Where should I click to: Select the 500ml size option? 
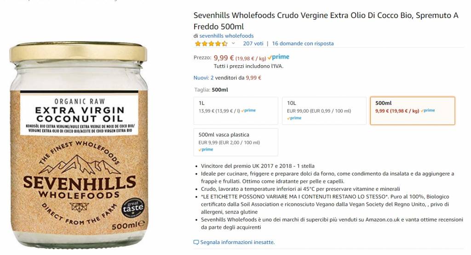click(x=413, y=111)
